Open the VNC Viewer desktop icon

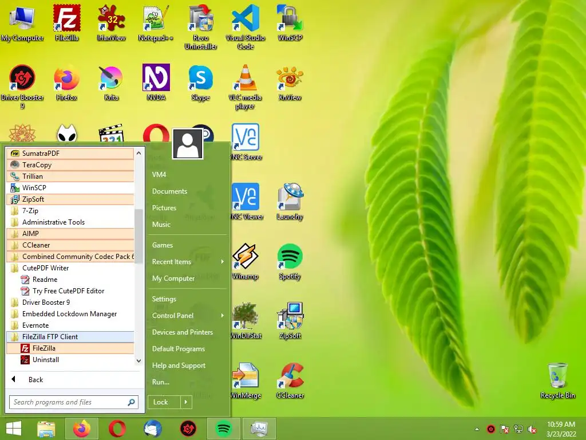246,202
